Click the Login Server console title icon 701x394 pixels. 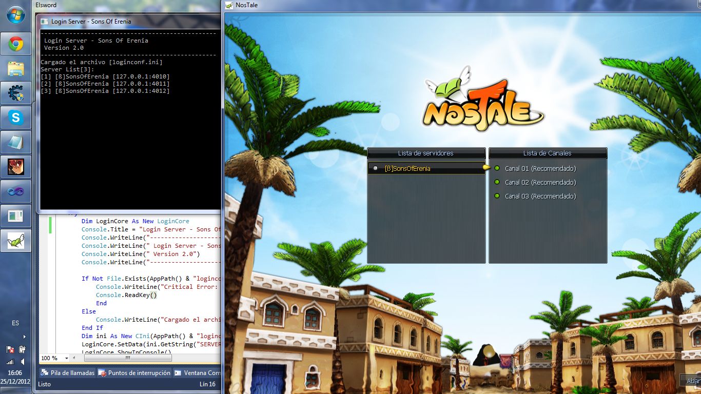tap(45, 22)
